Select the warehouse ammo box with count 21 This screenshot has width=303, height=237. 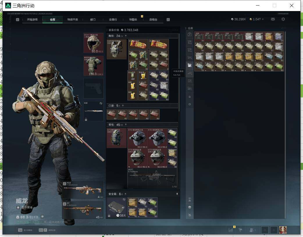point(259,37)
